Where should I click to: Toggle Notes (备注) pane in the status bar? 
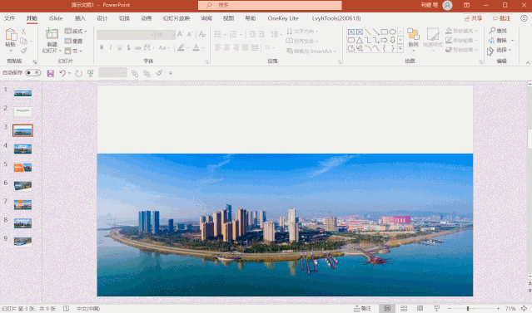coord(363,308)
